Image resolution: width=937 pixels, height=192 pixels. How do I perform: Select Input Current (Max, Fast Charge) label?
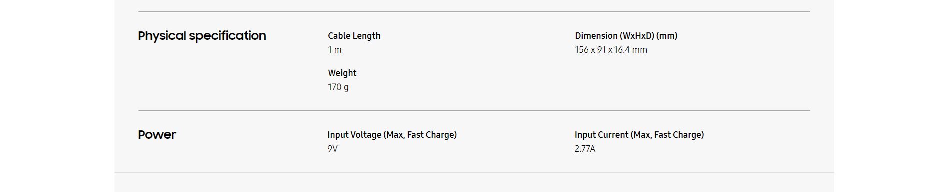pyautogui.click(x=639, y=135)
